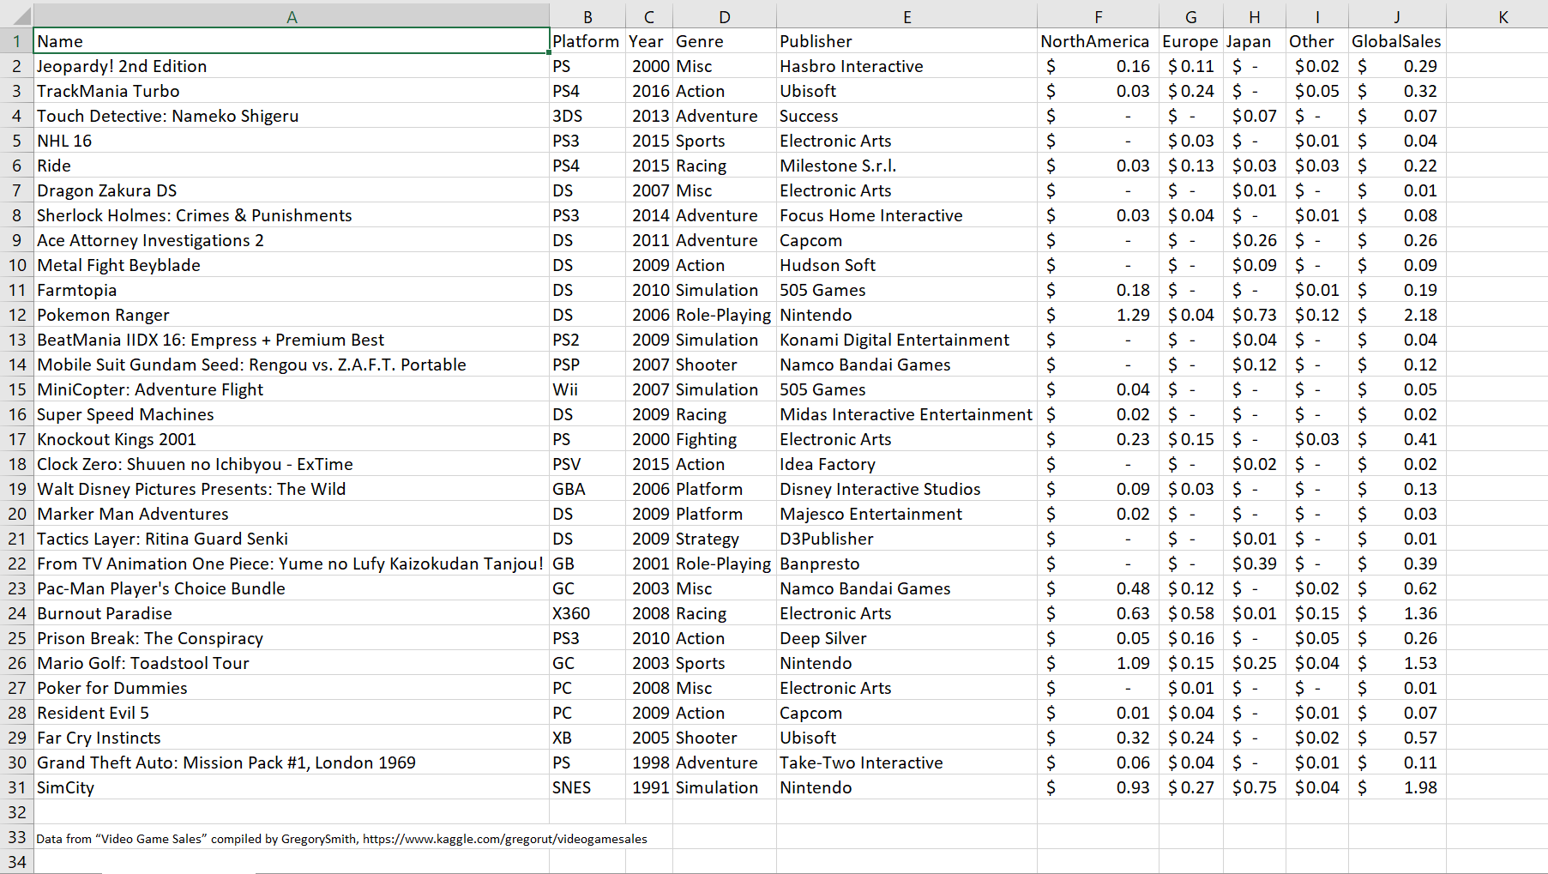This screenshot has height=874, width=1548.
Task: Select publisher cell Hasbro Interactive
Action: 907,66
